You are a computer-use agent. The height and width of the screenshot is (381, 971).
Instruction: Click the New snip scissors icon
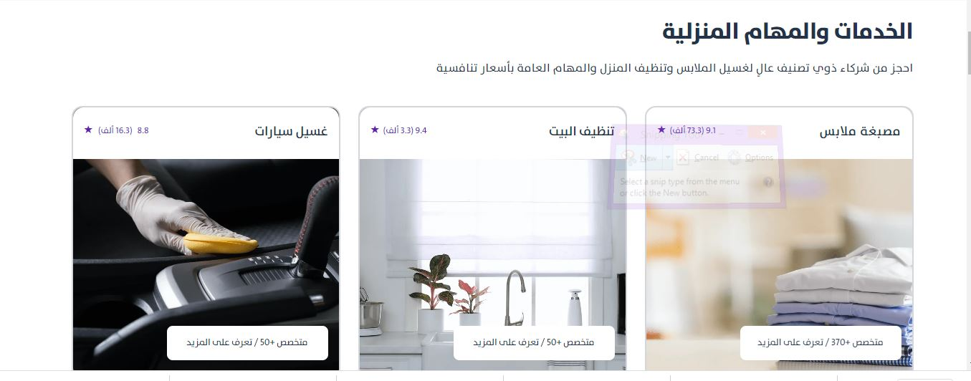click(628, 157)
